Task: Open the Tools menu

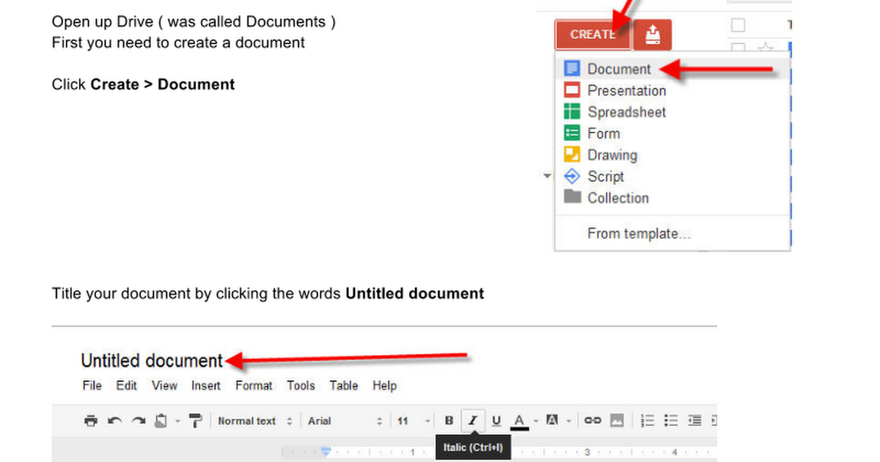Action: pyautogui.click(x=301, y=386)
